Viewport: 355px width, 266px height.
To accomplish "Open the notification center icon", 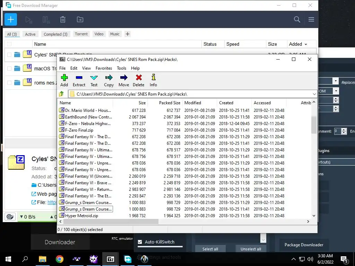I will (x=344, y=259).
